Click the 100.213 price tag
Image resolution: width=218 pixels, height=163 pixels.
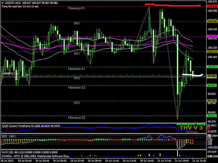pyautogui.click(x=212, y=52)
